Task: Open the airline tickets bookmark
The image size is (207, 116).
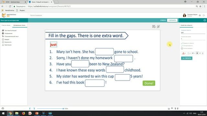Action: (x=8, y=10)
